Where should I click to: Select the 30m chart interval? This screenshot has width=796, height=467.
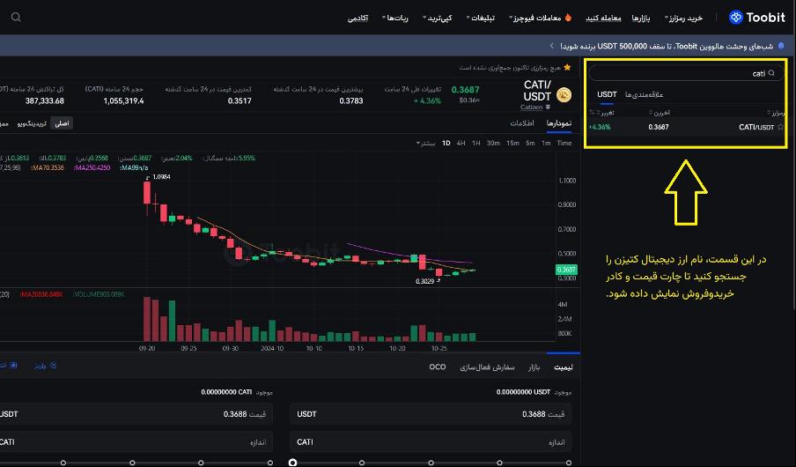click(x=493, y=144)
